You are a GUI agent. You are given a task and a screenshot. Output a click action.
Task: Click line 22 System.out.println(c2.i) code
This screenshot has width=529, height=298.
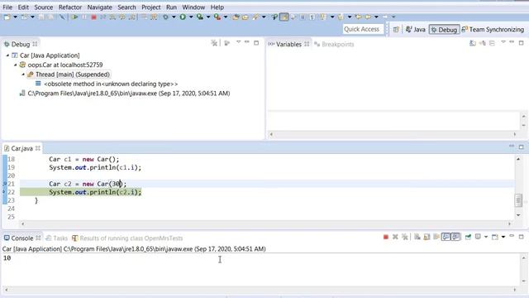(x=95, y=192)
